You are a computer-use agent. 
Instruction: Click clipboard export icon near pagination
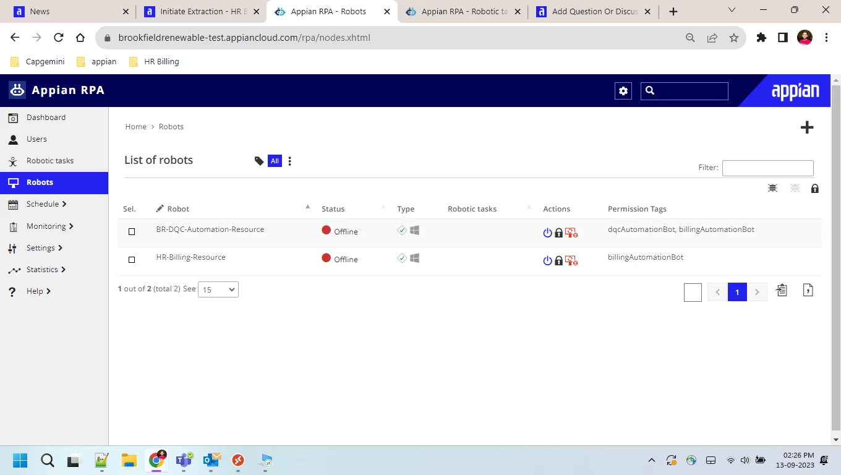(x=782, y=290)
